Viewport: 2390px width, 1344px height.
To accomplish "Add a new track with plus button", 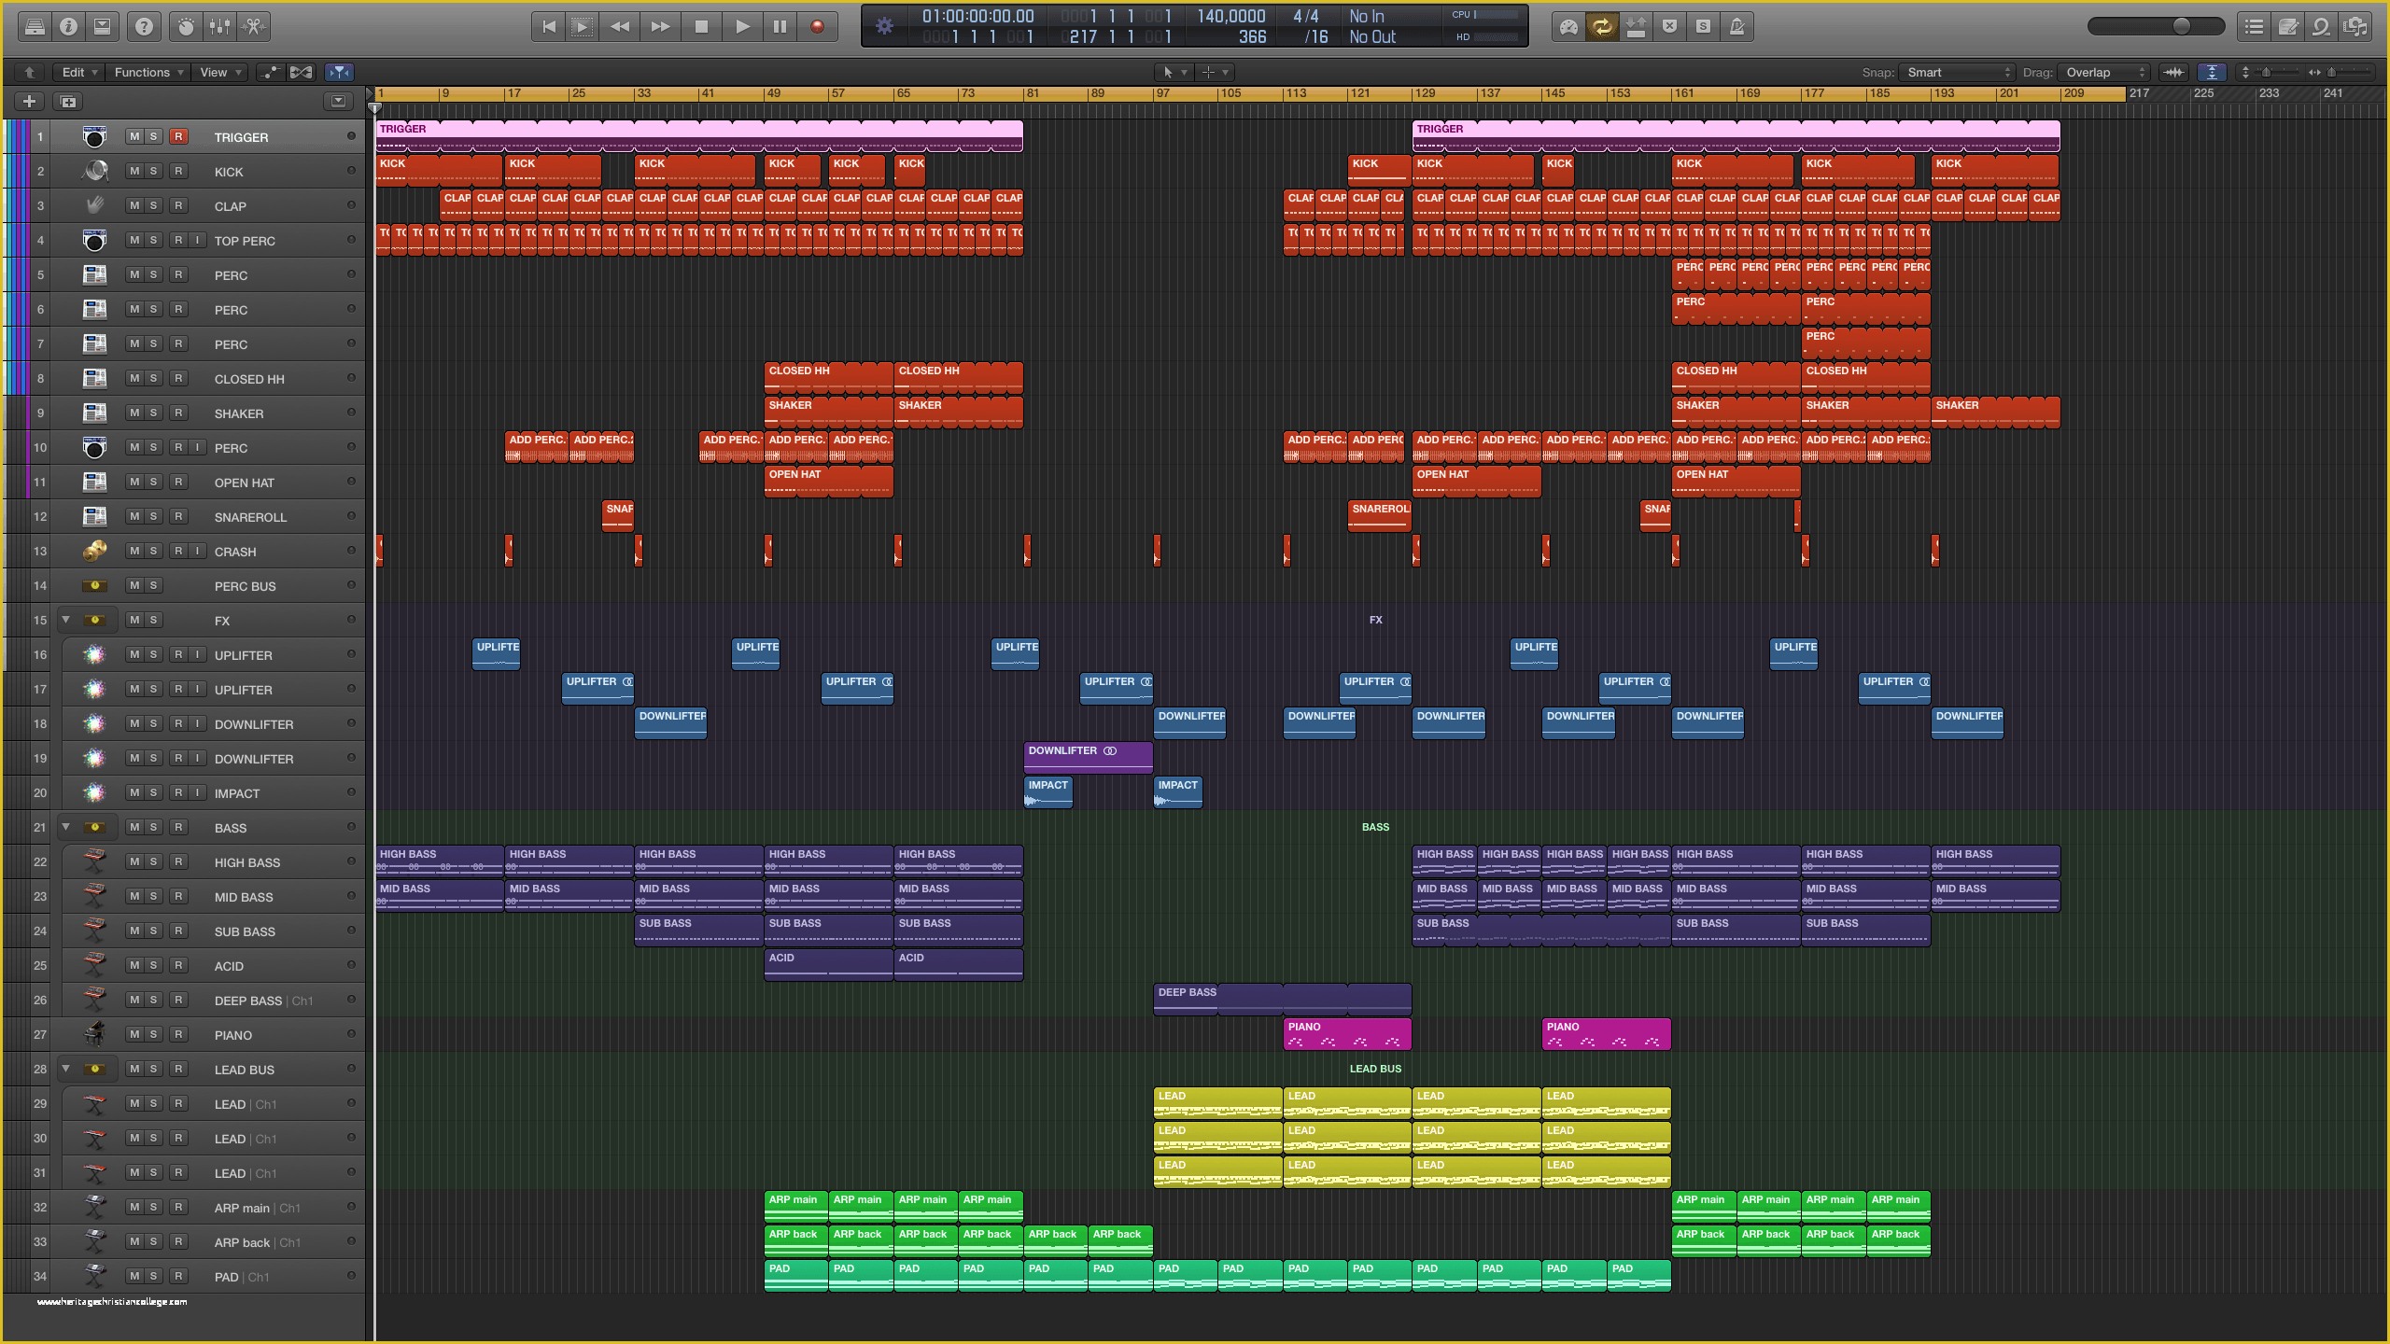I will point(29,101).
